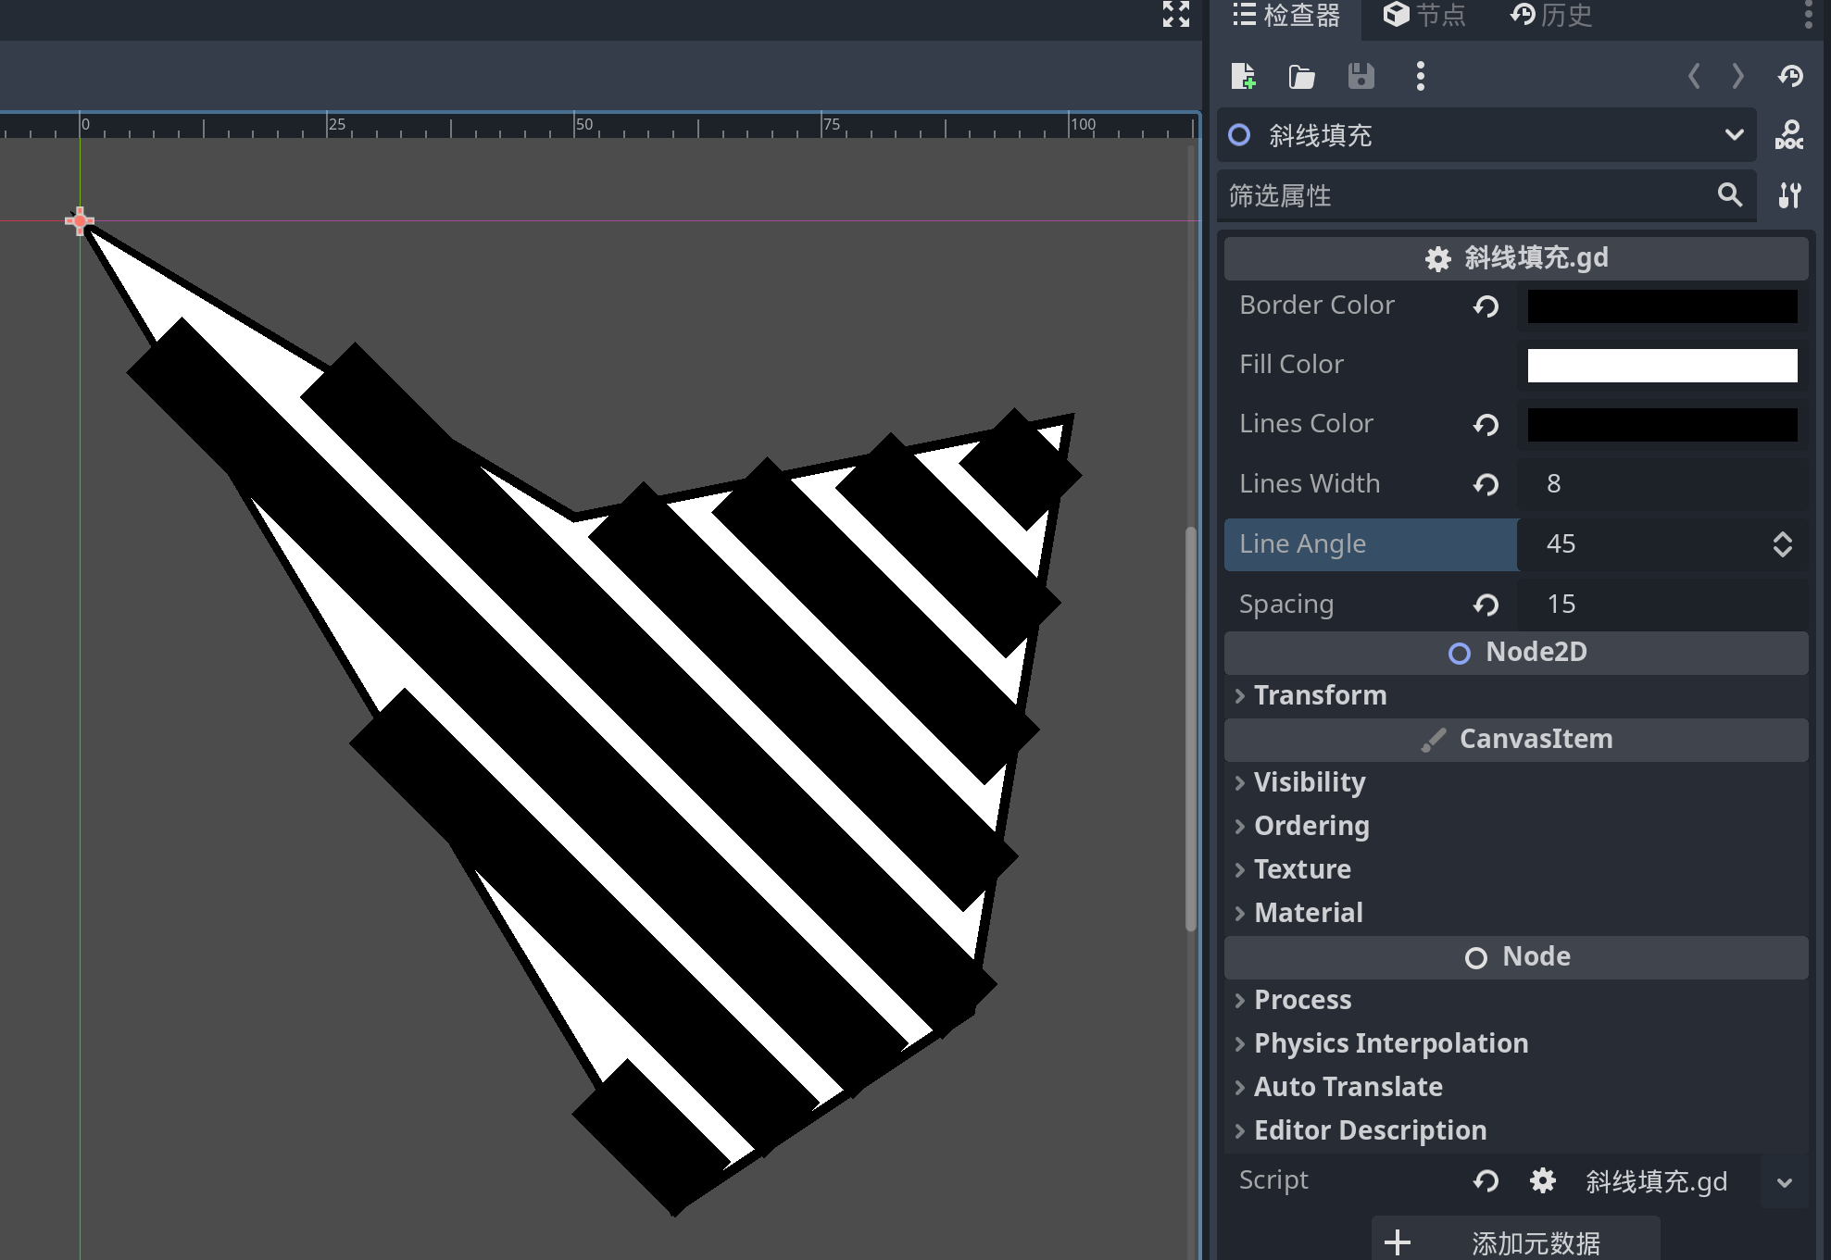Expand the Transform section
Image resolution: width=1831 pixels, height=1260 pixels.
(1516, 695)
